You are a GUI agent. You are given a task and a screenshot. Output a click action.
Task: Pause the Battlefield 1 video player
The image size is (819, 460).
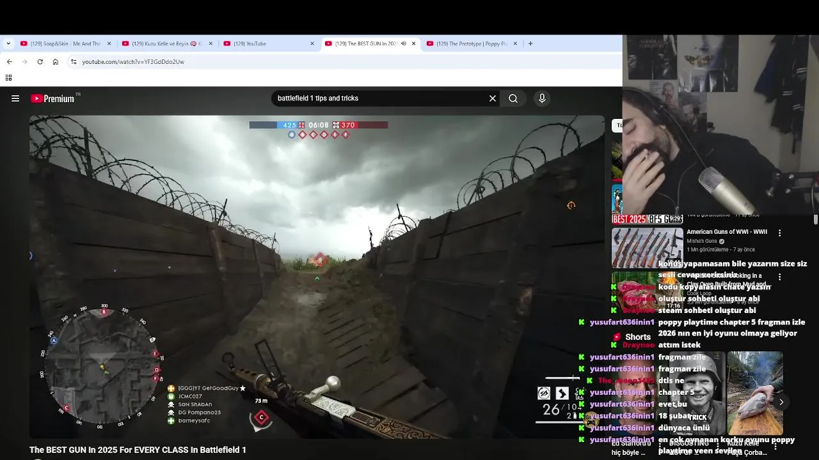pos(317,277)
